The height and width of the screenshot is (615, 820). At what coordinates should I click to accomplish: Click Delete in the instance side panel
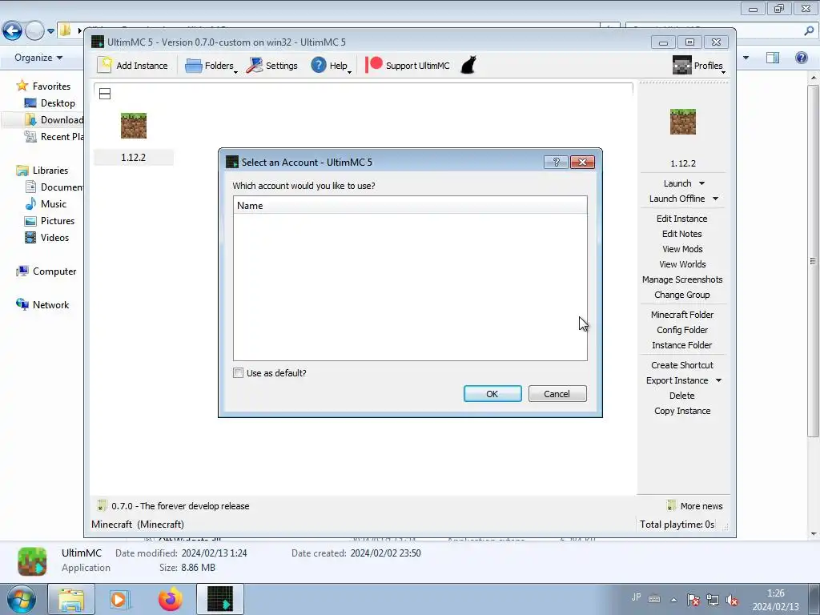pos(682,396)
